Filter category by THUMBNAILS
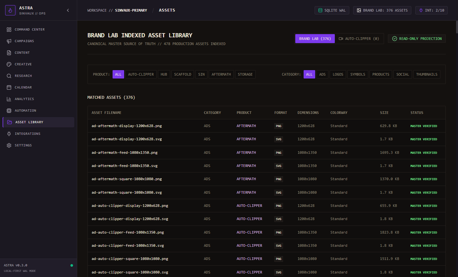This screenshot has height=277, width=458. click(x=427, y=74)
